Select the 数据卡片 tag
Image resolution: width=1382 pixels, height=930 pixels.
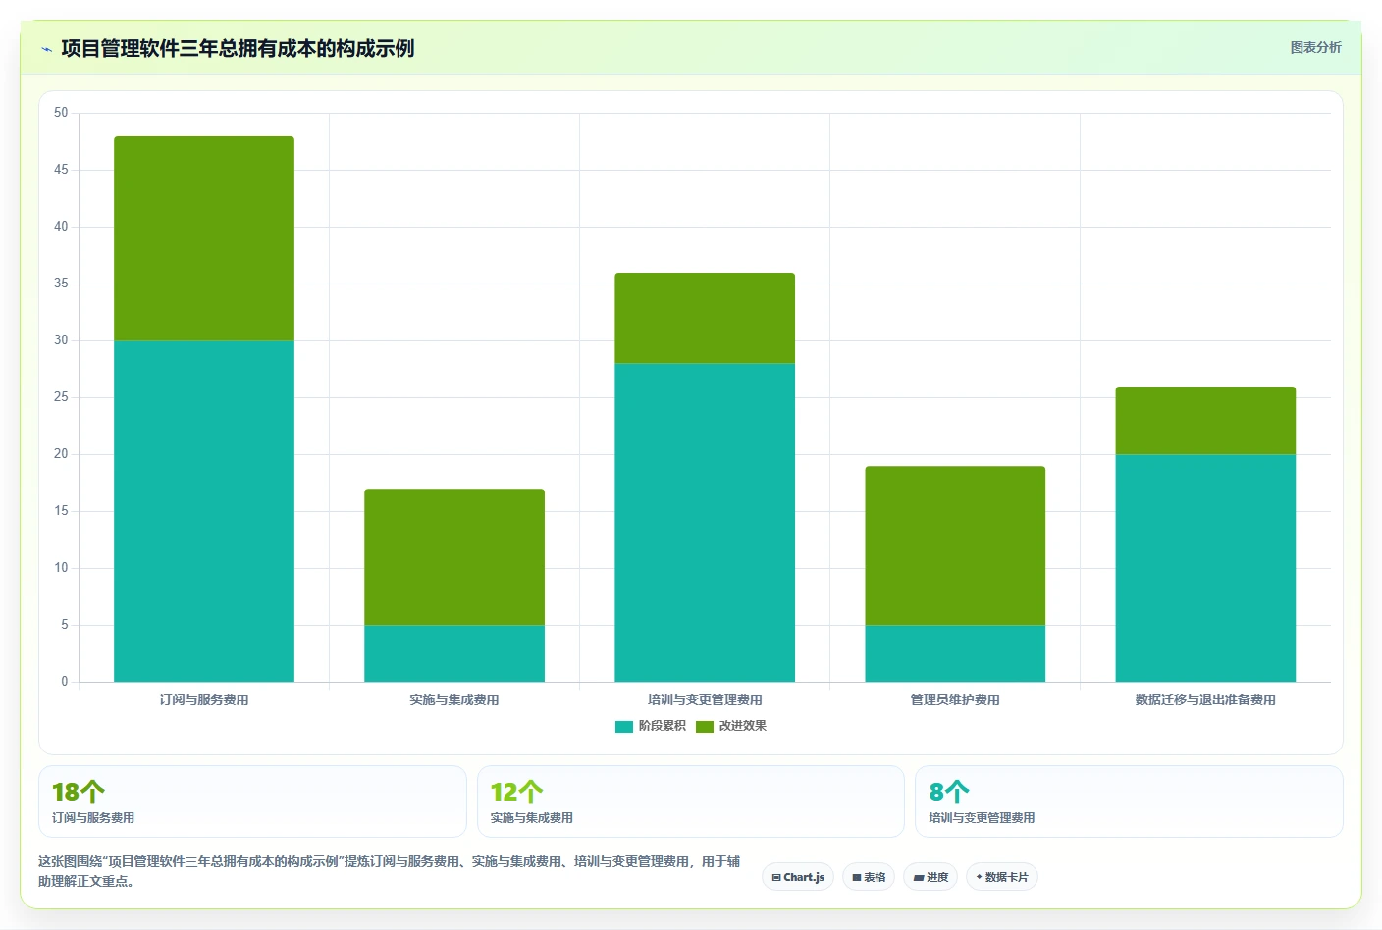[x=1002, y=877]
